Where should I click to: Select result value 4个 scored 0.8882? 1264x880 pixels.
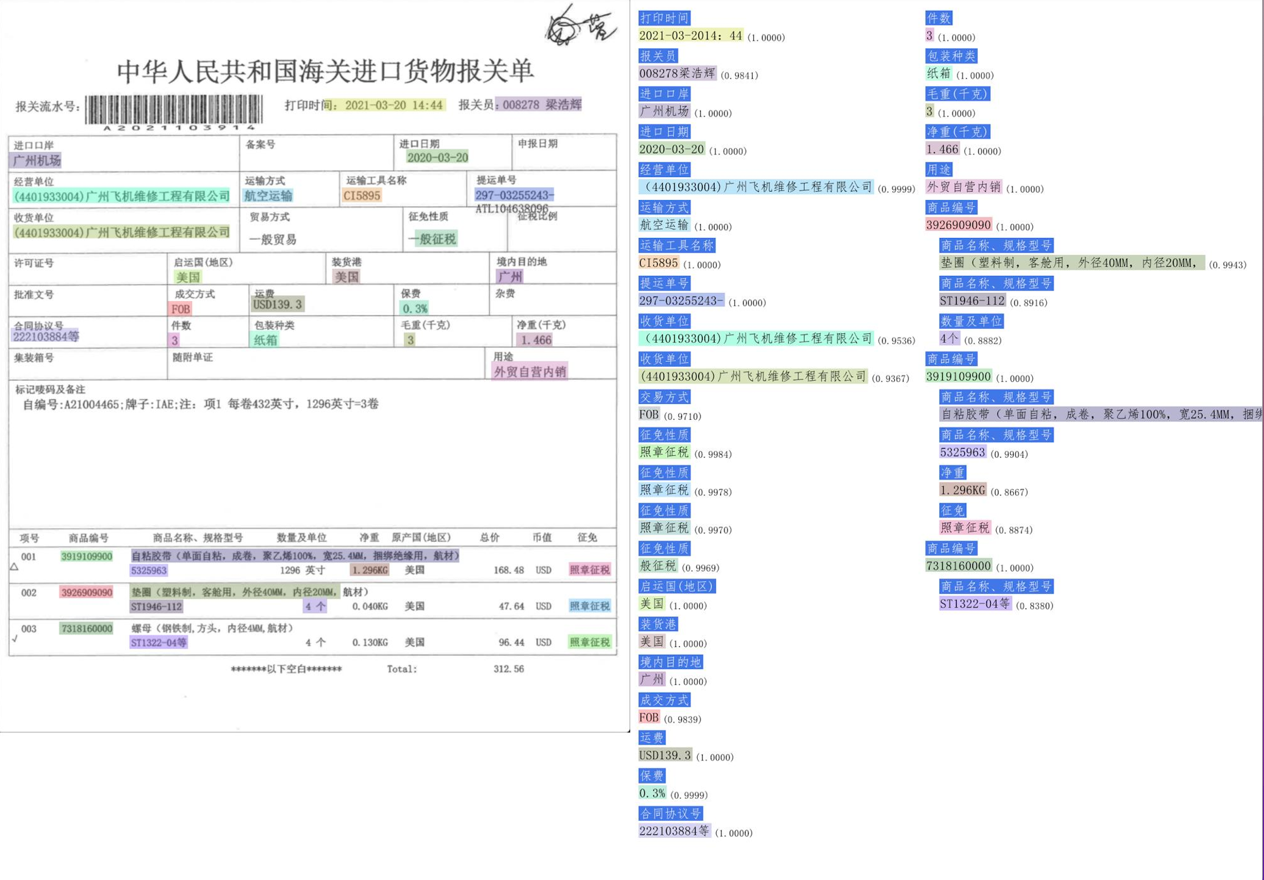tap(949, 339)
